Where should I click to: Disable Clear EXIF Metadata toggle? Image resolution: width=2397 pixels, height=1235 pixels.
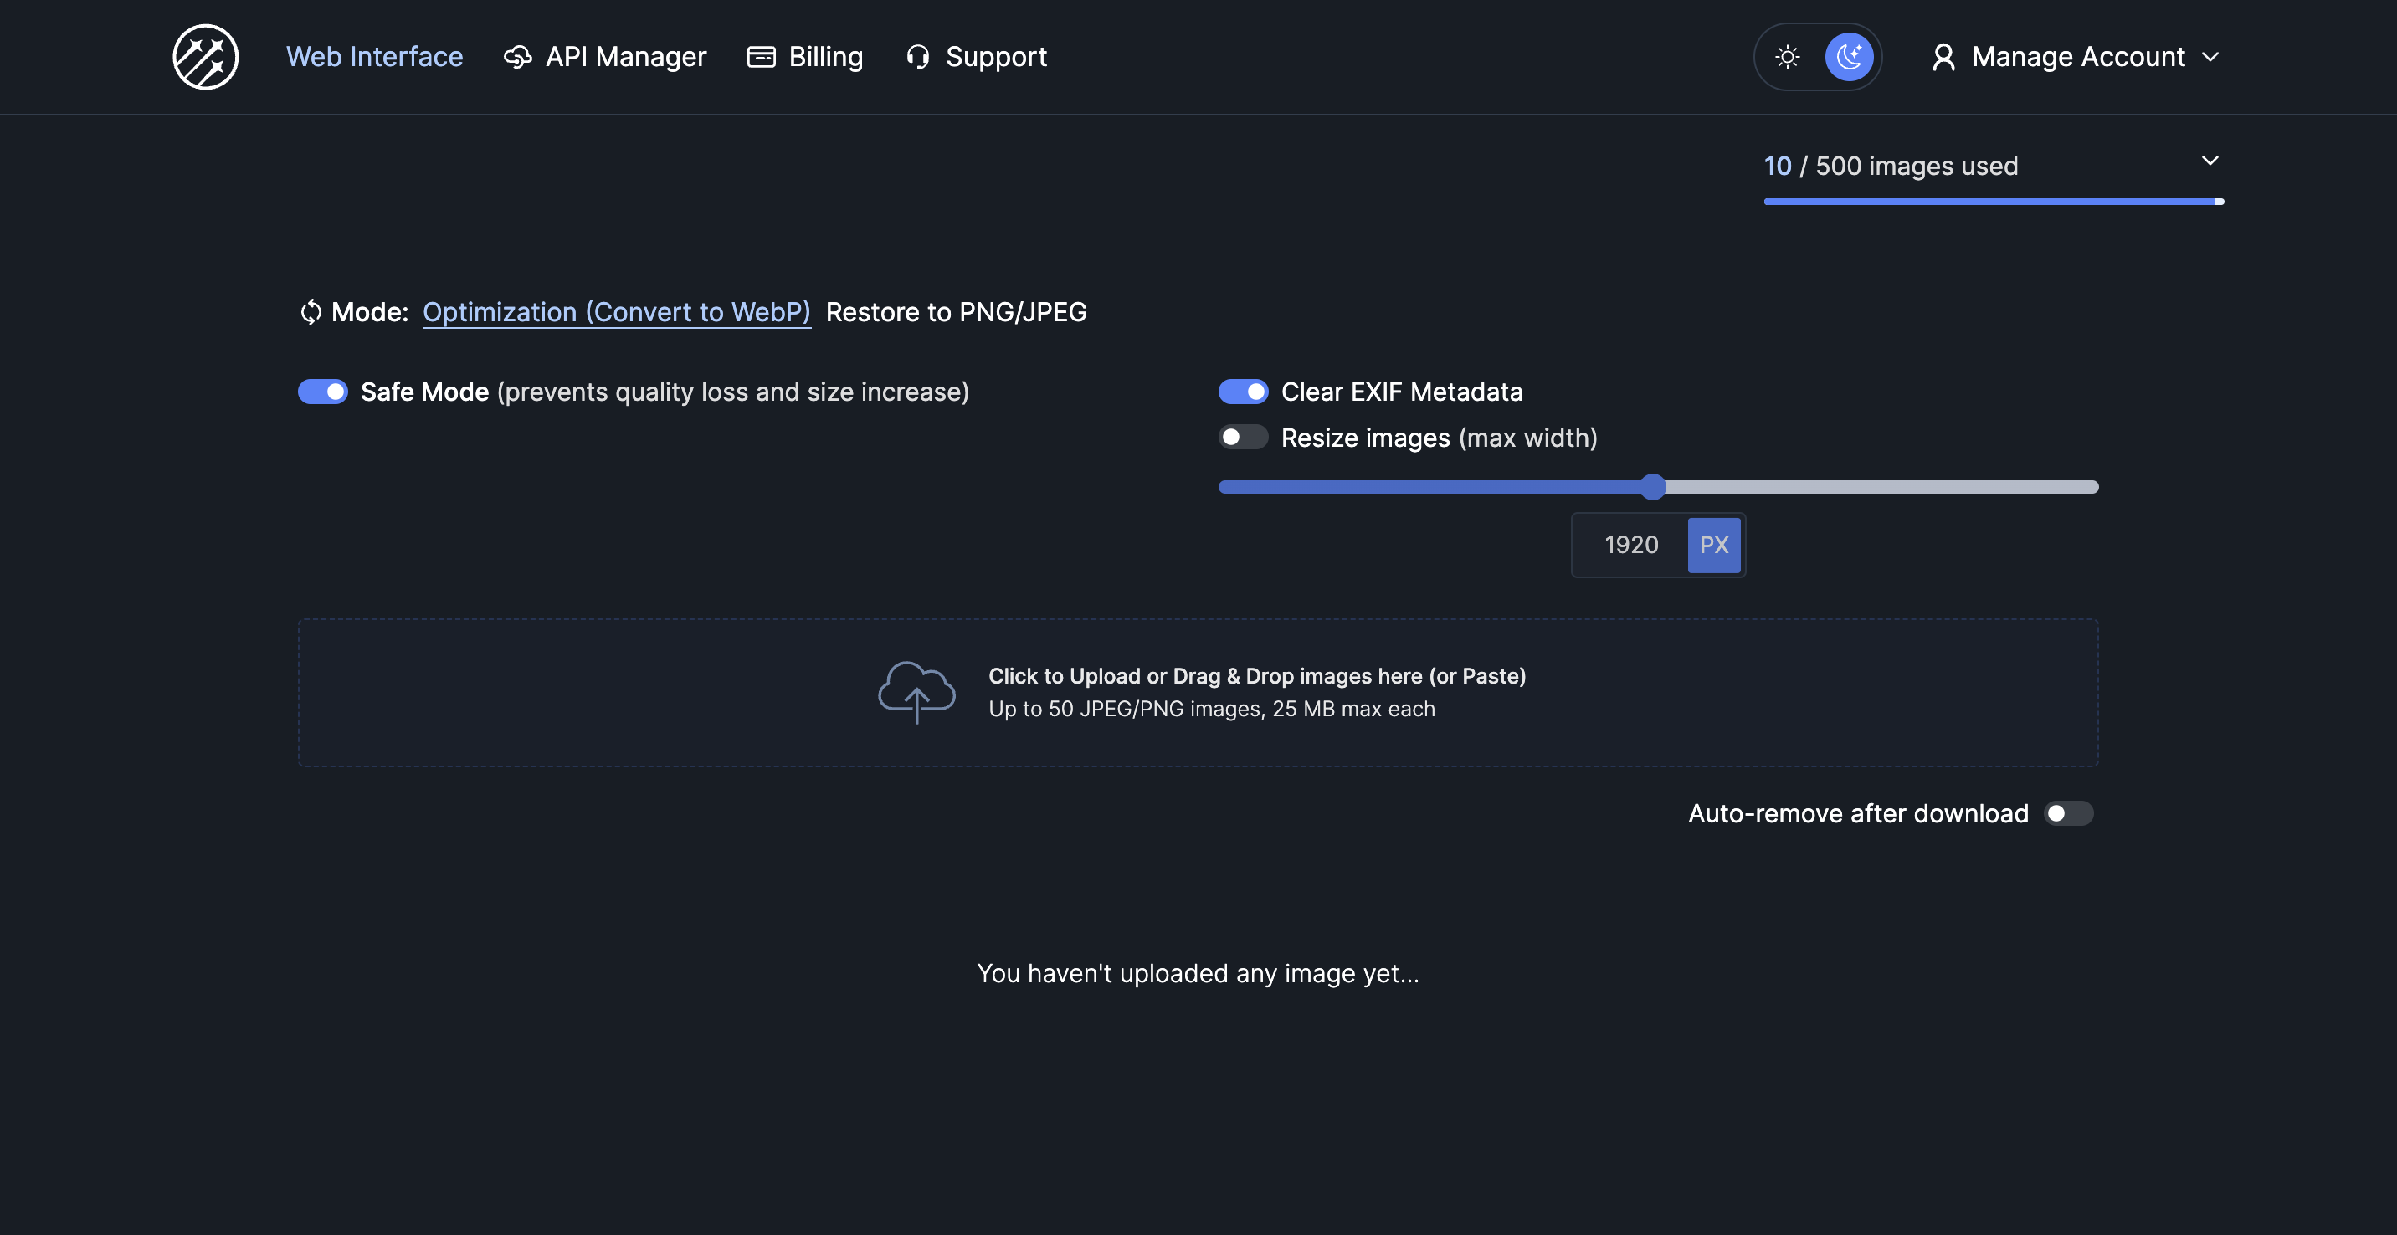click(x=1243, y=392)
